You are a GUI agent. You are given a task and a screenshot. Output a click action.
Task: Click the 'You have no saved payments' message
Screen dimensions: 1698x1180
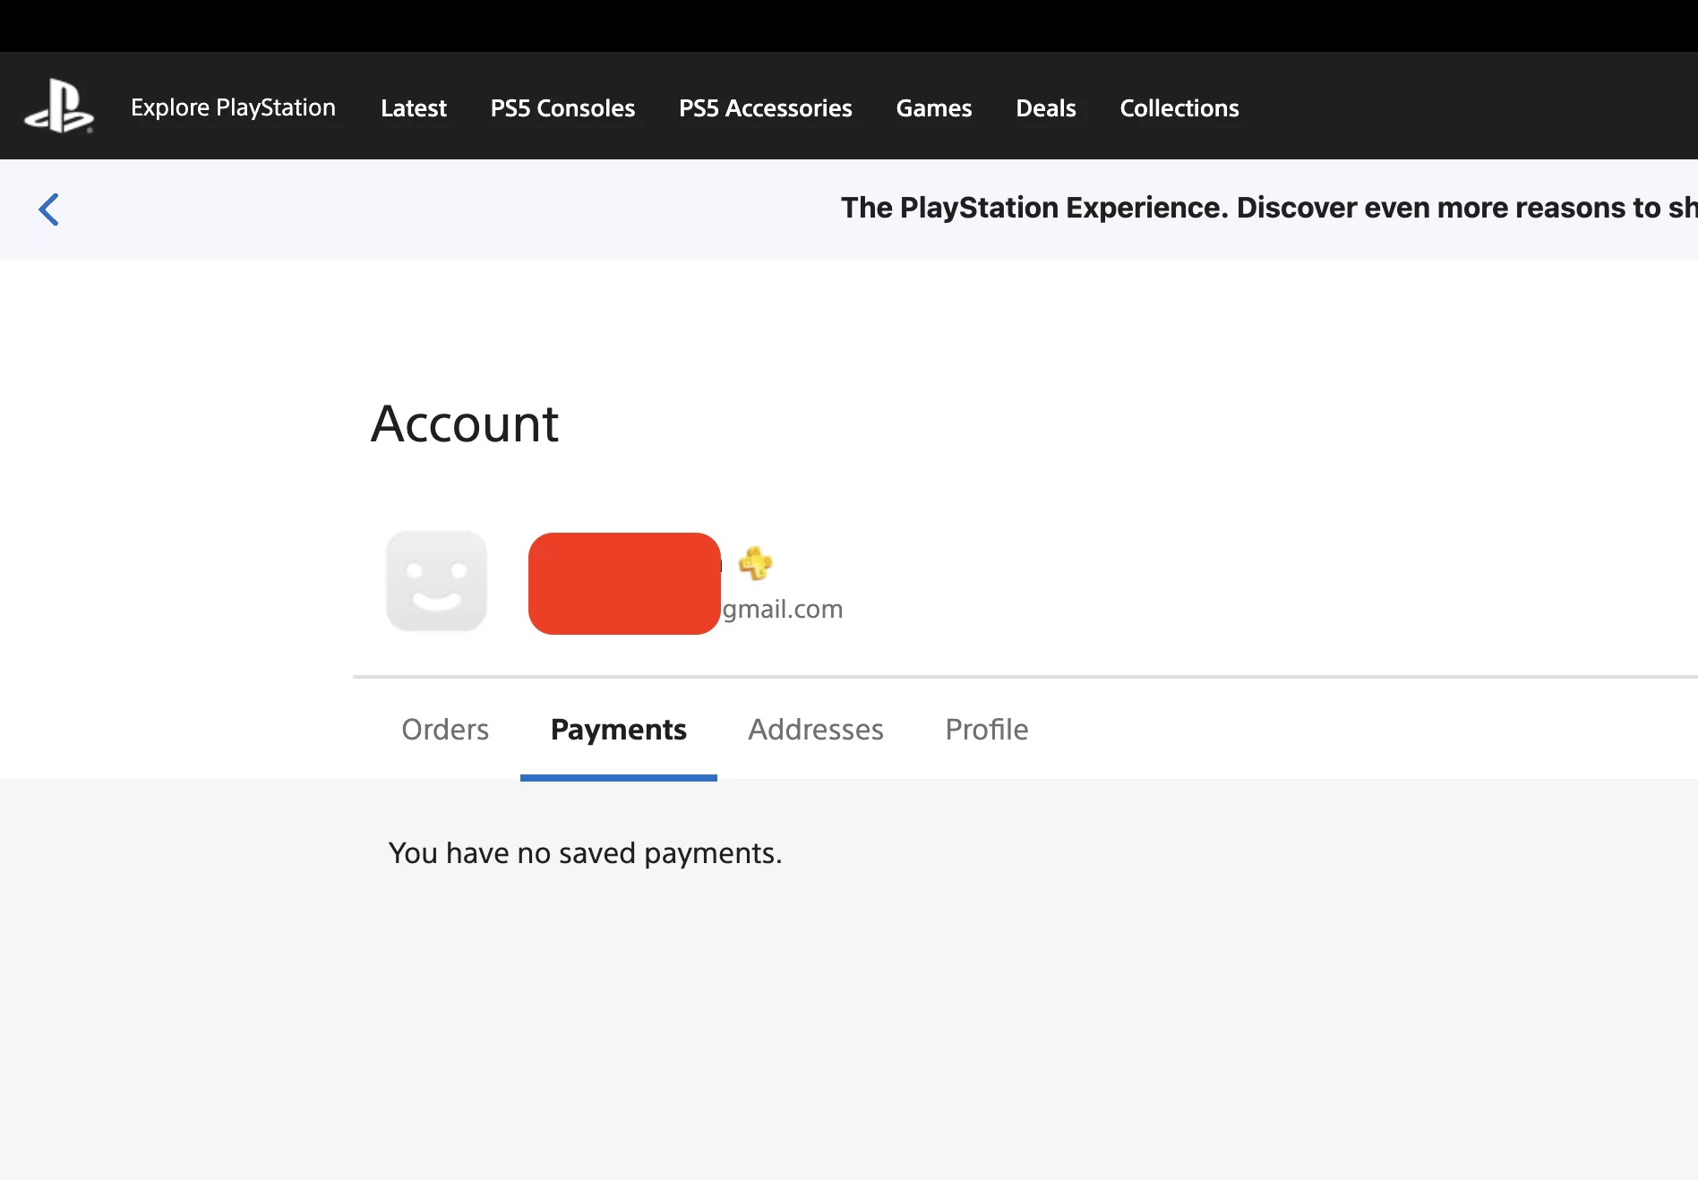tap(585, 853)
